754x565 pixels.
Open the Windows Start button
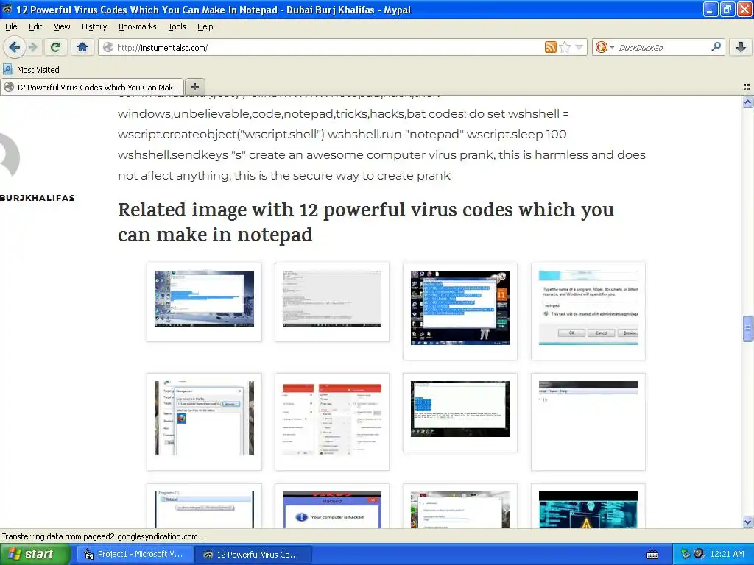[x=35, y=554]
